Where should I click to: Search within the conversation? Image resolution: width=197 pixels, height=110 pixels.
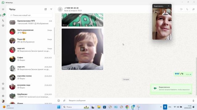pos(194,9)
